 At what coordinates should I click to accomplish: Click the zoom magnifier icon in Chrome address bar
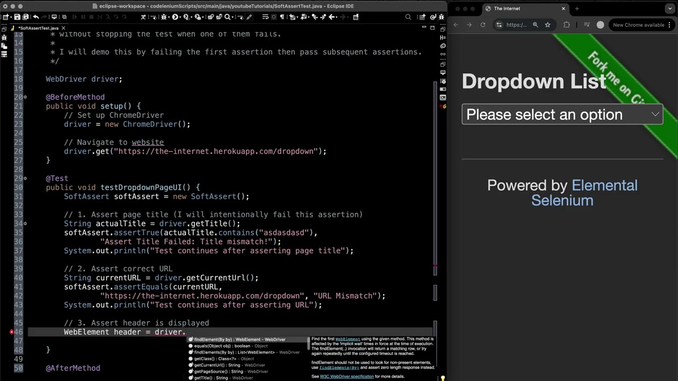click(536, 25)
